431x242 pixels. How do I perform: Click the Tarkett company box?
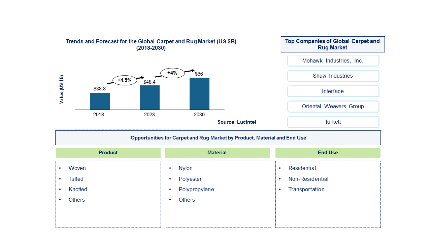[333, 122]
